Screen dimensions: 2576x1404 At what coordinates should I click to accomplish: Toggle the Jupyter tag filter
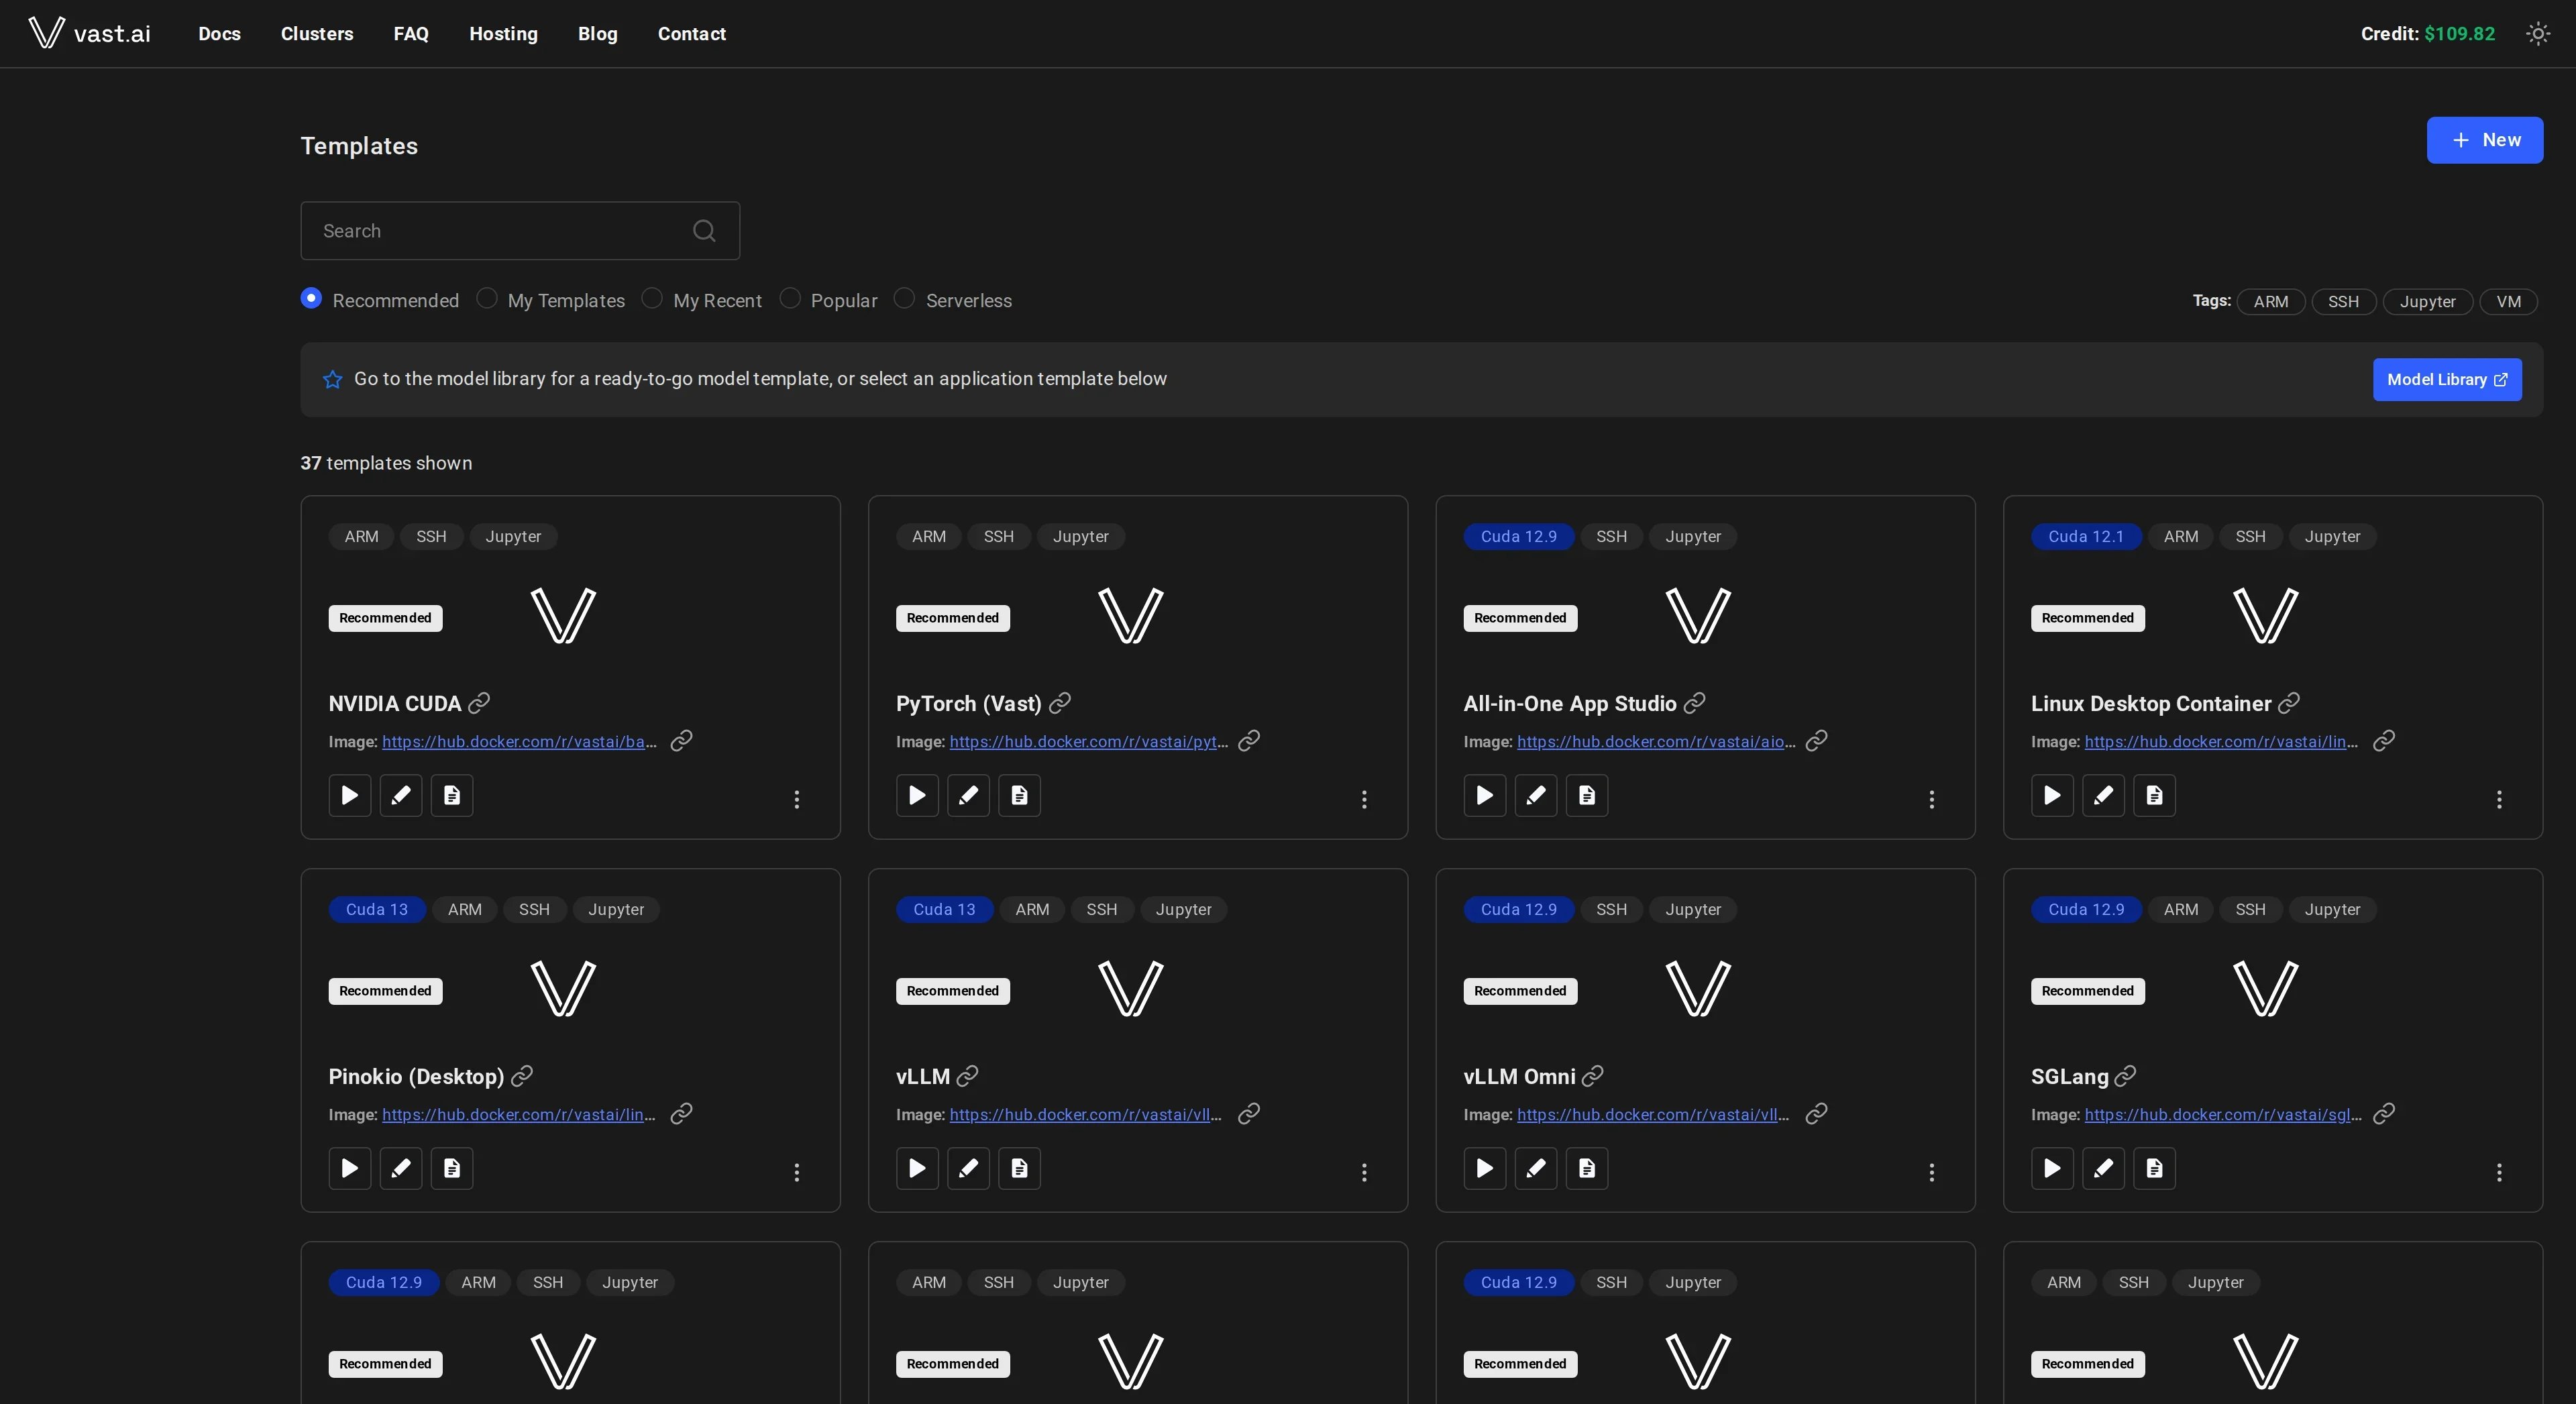click(x=2427, y=302)
